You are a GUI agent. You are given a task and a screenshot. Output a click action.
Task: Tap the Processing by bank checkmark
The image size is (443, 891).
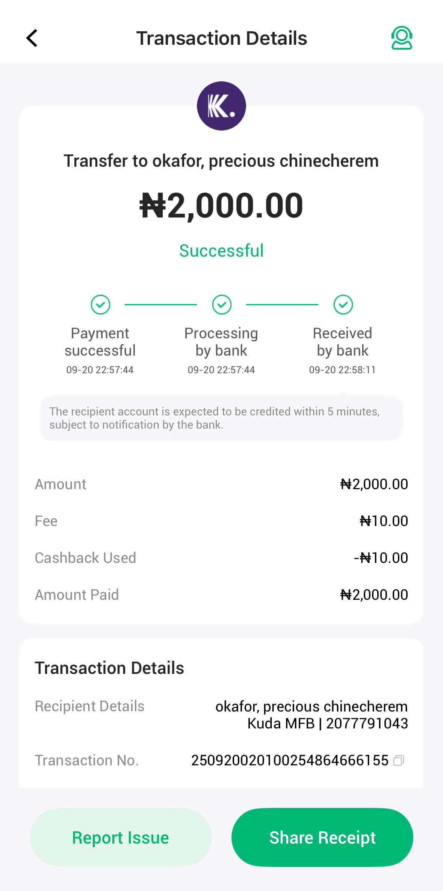(222, 304)
